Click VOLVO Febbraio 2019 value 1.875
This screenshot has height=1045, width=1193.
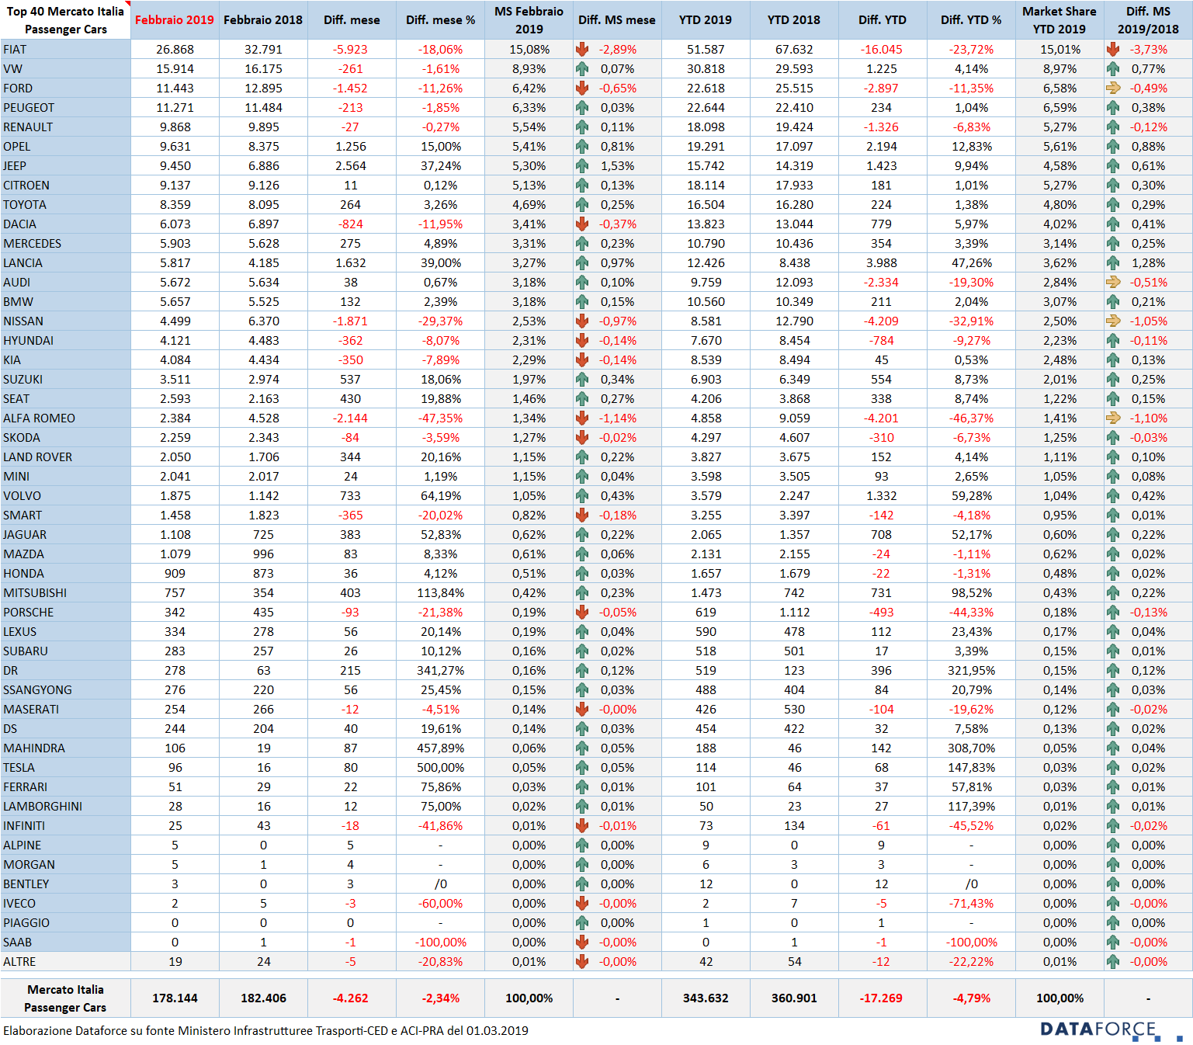click(x=175, y=495)
